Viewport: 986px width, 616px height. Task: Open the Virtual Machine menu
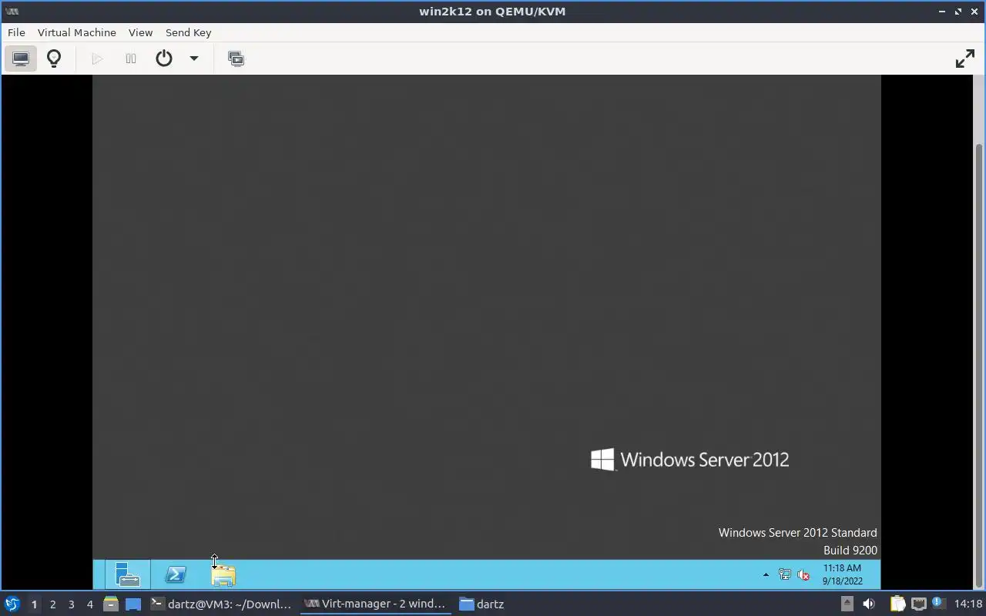[77, 32]
